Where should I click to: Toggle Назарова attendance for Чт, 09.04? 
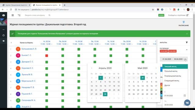(79, 88)
